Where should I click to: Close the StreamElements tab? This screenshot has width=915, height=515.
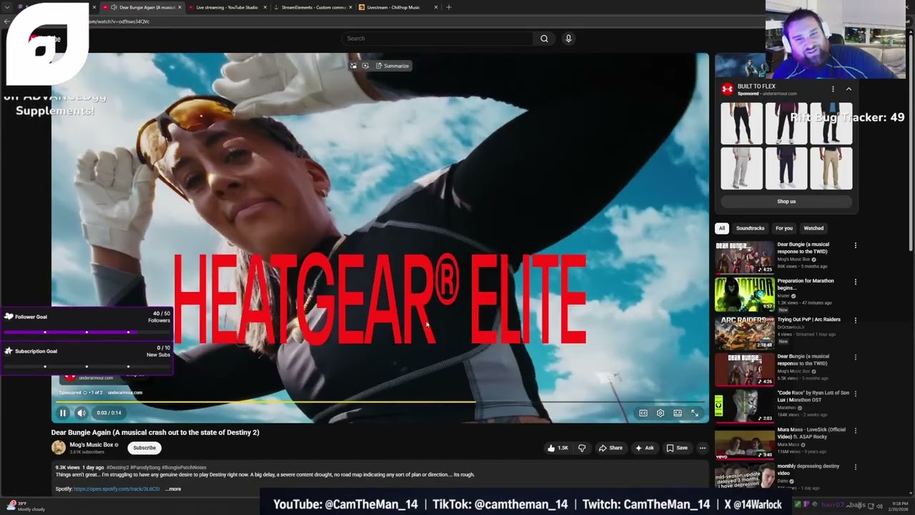pyautogui.click(x=350, y=7)
